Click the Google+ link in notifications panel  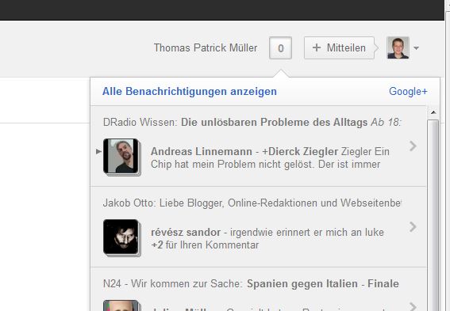[408, 92]
